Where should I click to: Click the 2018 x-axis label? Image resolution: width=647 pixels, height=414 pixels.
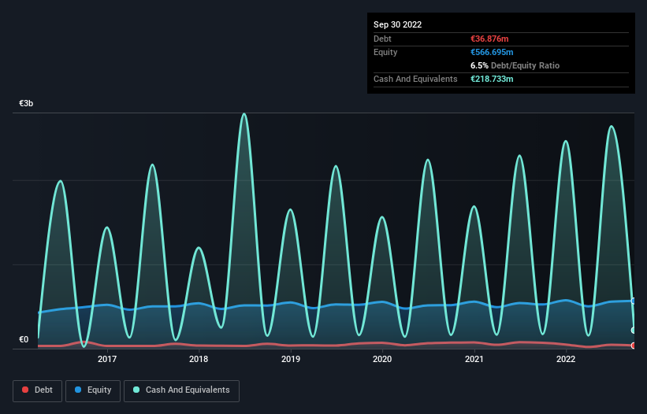pyautogui.click(x=199, y=359)
